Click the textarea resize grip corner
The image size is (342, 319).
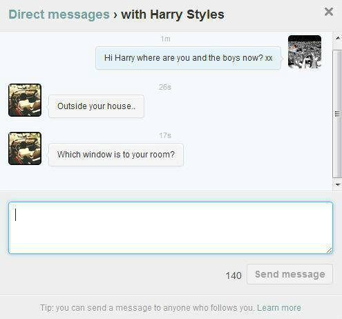pyautogui.click(x=330, y=251)
